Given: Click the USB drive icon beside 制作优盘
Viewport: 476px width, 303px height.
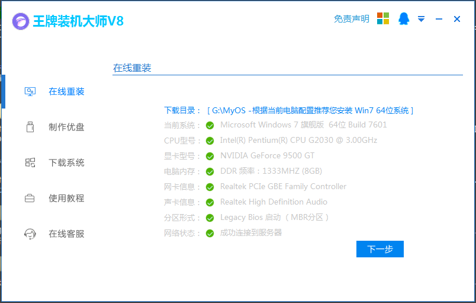Looking at the screenshot, I should point(30,127).
